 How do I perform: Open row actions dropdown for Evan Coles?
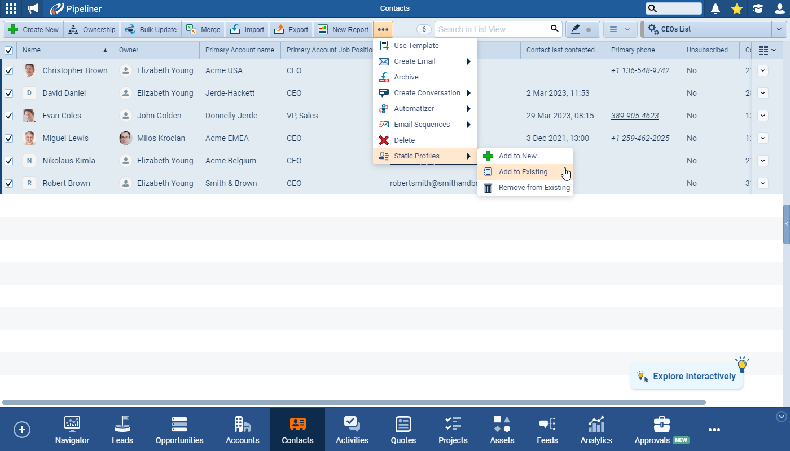pos(763,116)
